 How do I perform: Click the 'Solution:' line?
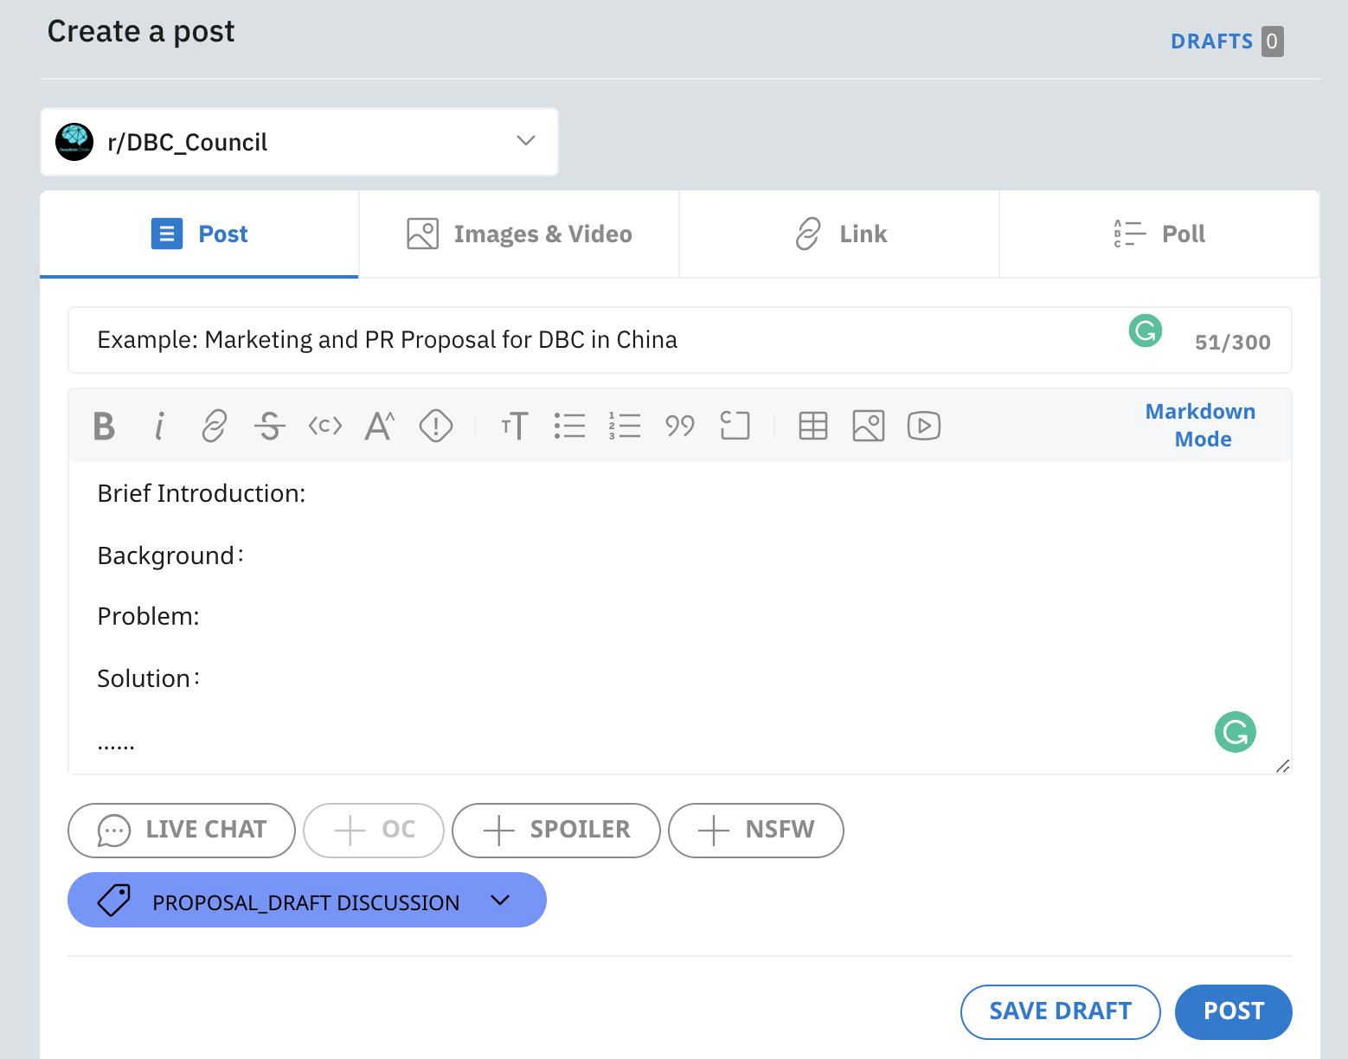[x=149, y=678]
